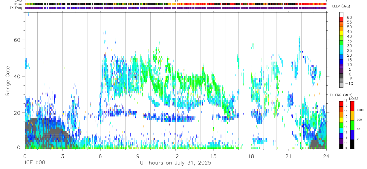Screen dimensions: 367x169
Task: Select the white top swatch of elevation colorbar
Action: (341, 15)
